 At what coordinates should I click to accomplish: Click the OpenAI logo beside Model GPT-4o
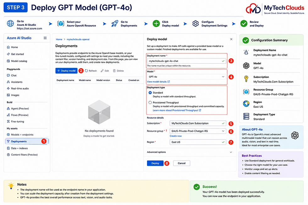246,66
